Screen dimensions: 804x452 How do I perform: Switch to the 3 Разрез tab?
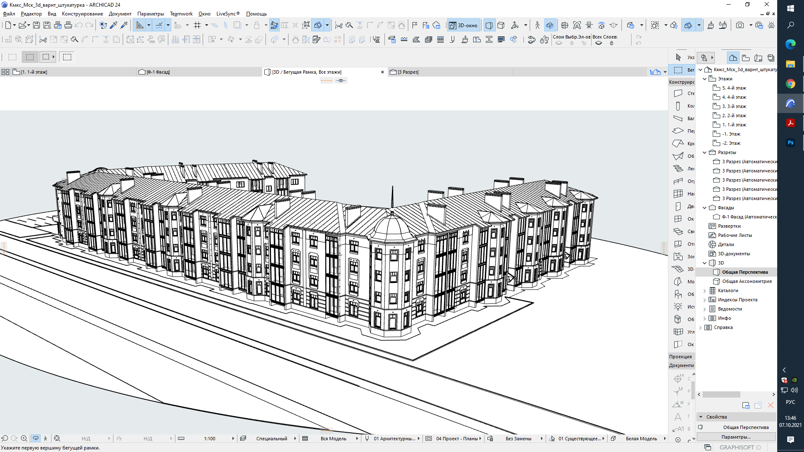(450, 72)
